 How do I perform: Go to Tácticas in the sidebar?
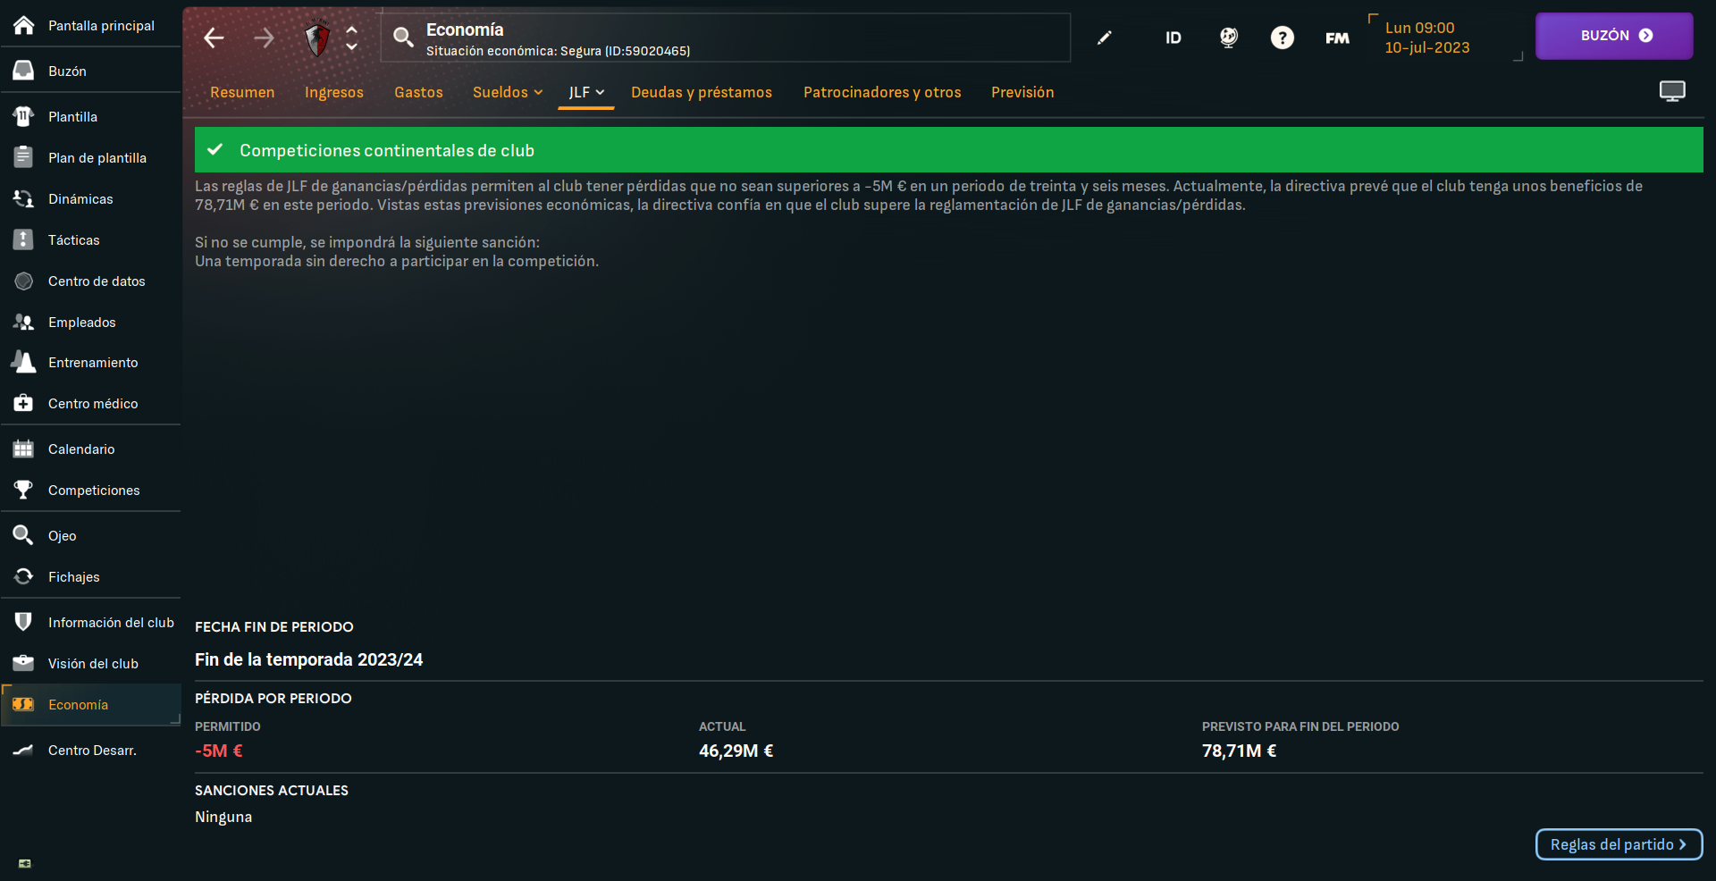tap(73, 240)
